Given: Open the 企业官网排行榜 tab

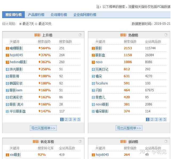Looking at the screenshot, I should coord(85,15).
